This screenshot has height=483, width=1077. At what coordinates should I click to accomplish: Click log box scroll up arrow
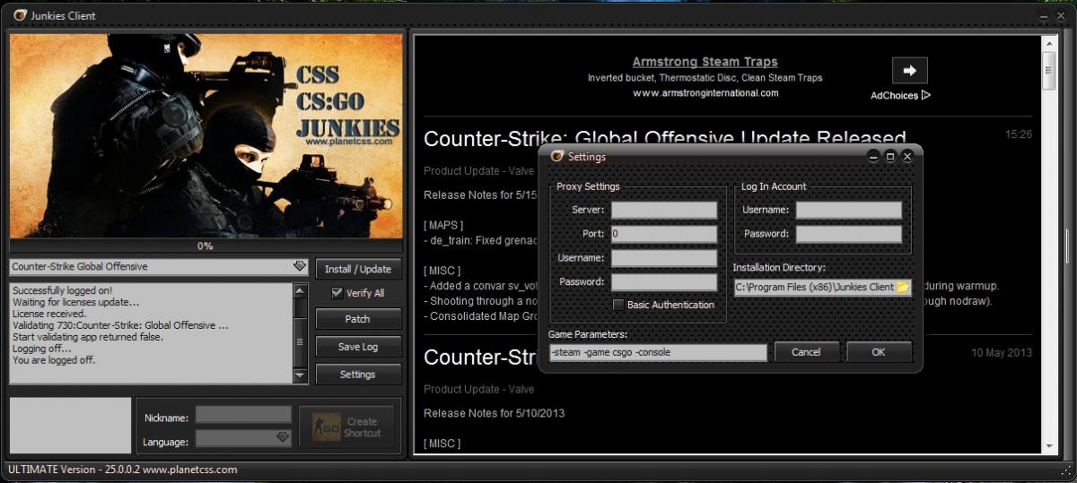[x=301, y=290]
